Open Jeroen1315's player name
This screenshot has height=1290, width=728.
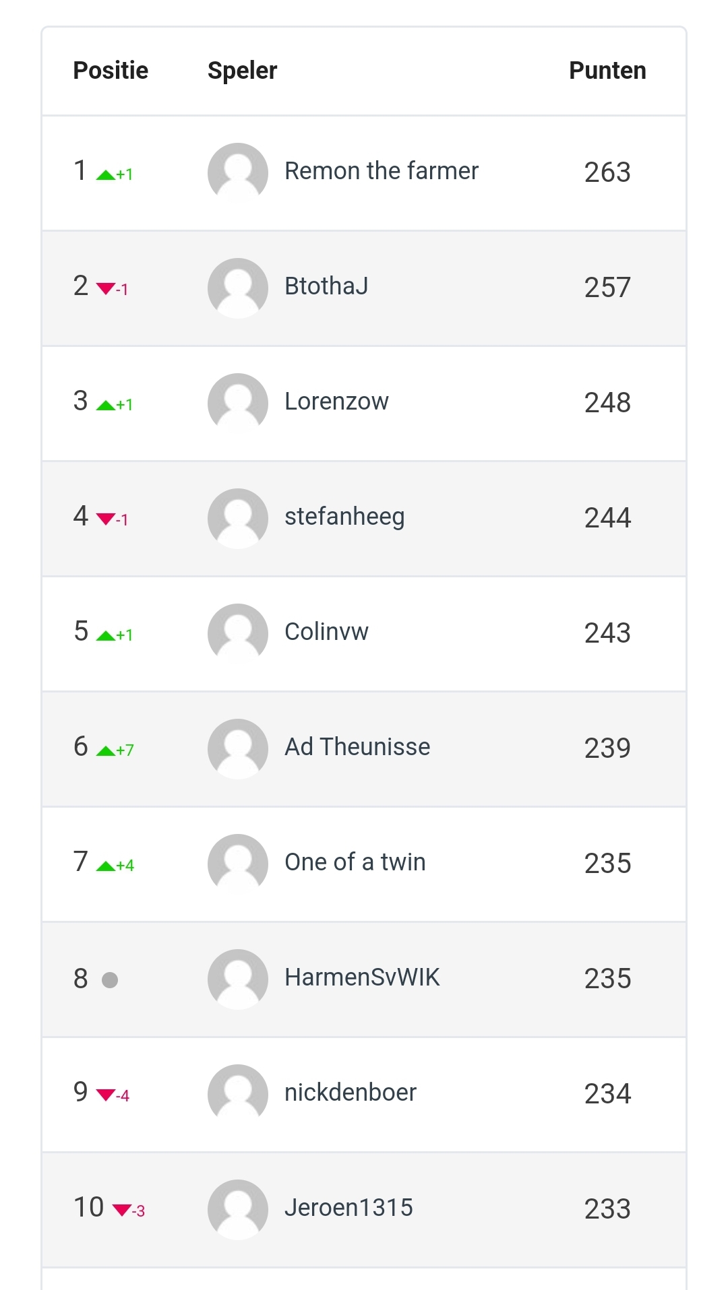pos(348,1208)
